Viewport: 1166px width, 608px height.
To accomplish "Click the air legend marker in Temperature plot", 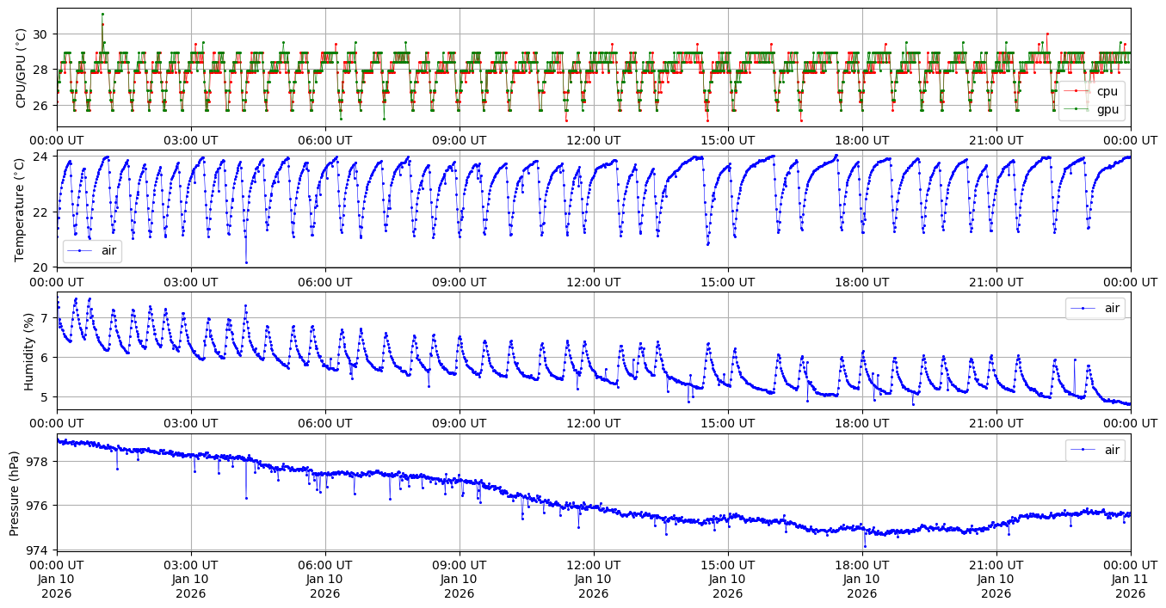I will tap(80, 251).
